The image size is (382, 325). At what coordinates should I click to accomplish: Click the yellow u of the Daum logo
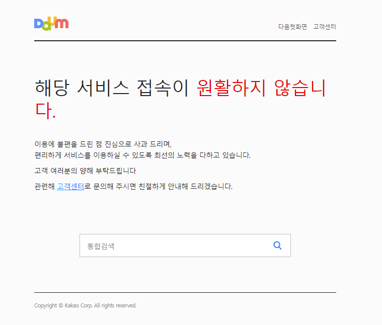click(52, 21)
